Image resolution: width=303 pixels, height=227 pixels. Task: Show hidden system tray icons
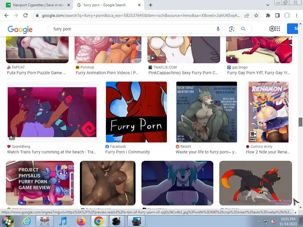tap(259, 222)
